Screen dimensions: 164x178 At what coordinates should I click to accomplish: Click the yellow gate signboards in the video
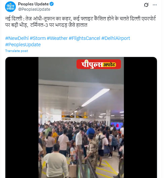click(x=75, y=117)
